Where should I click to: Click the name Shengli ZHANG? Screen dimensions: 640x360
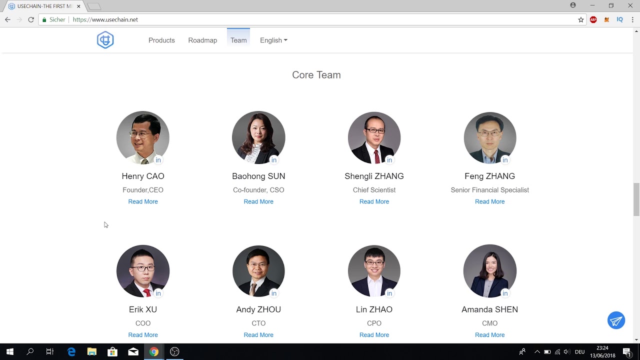[374, 176]
